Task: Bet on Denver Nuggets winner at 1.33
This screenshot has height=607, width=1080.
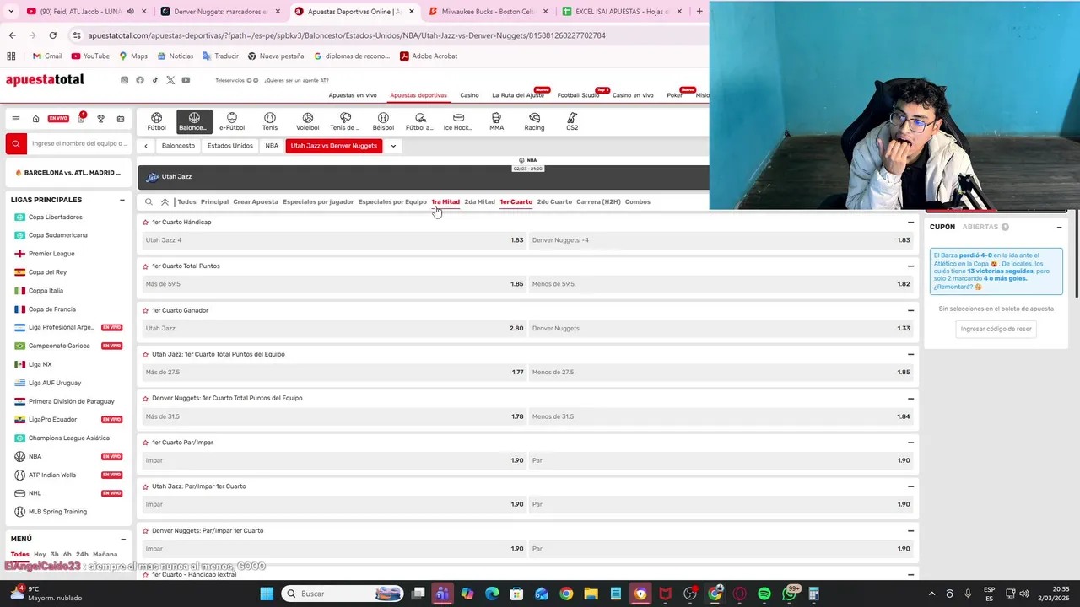Action: pyautogui.click(x=721, y=328)
